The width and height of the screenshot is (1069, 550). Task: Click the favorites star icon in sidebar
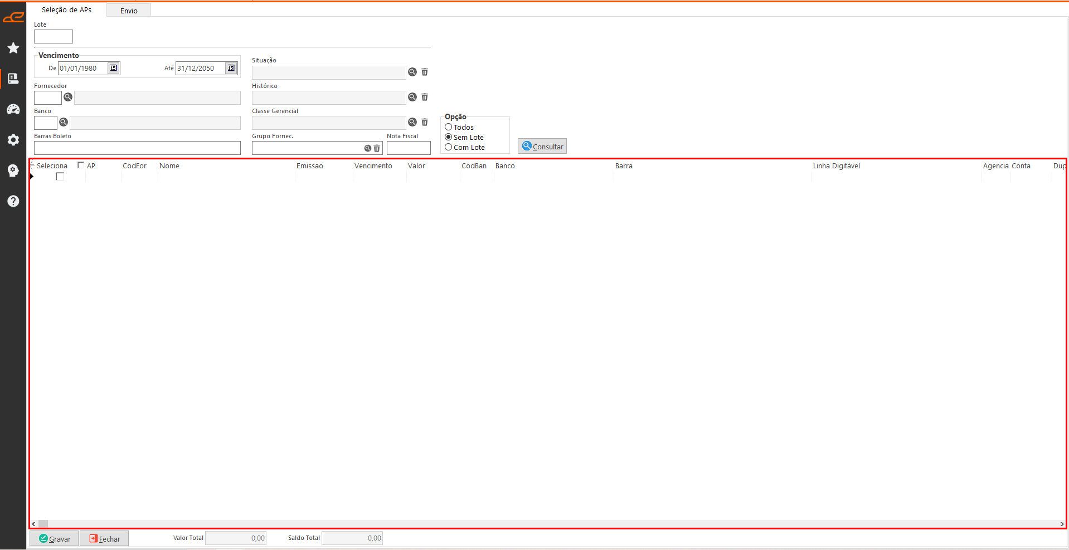(x=13, y=48)
